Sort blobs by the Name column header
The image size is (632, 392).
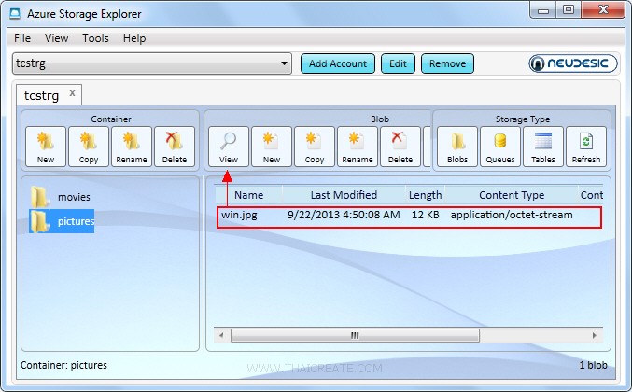coord(248,195)
